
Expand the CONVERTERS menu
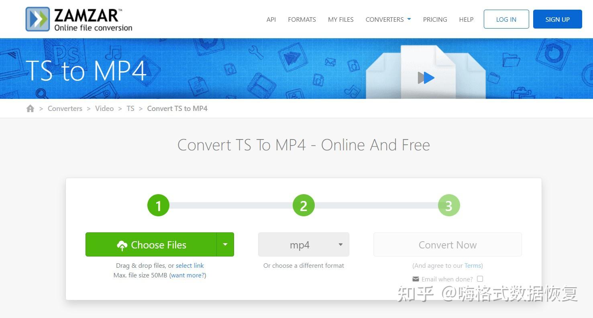point(387,19)
